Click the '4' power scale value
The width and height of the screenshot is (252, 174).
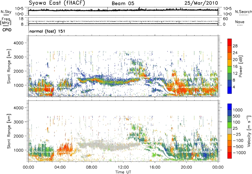pos(234,87)
